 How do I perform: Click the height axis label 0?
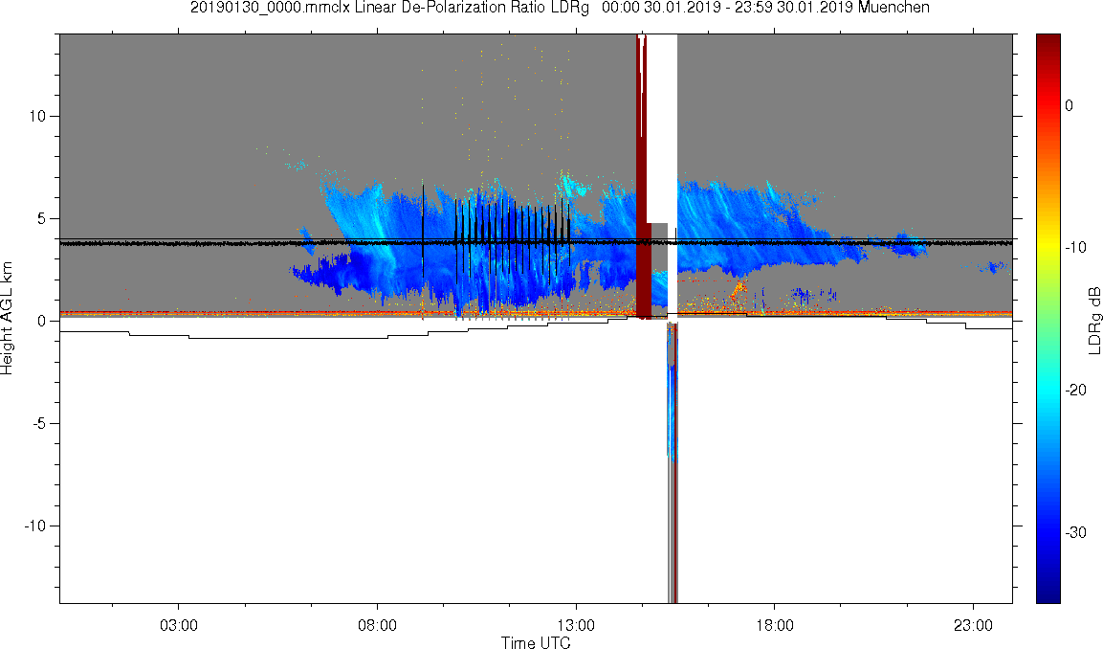[x=41, y=321]
